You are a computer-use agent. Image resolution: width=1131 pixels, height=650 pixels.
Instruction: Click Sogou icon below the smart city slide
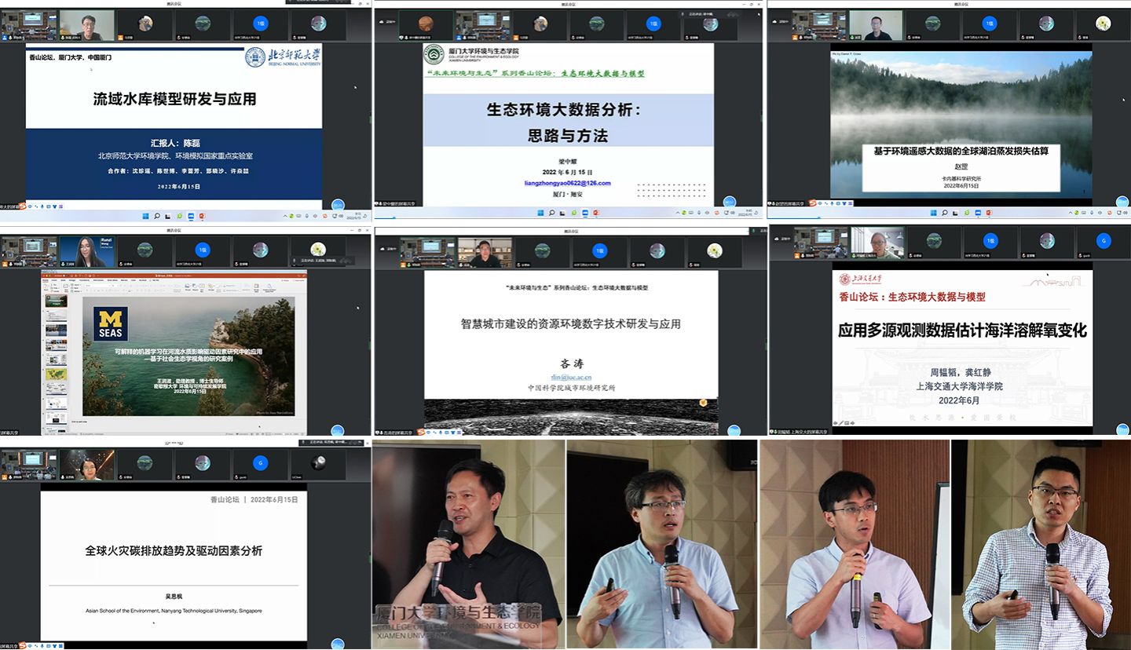coord(422,431)
